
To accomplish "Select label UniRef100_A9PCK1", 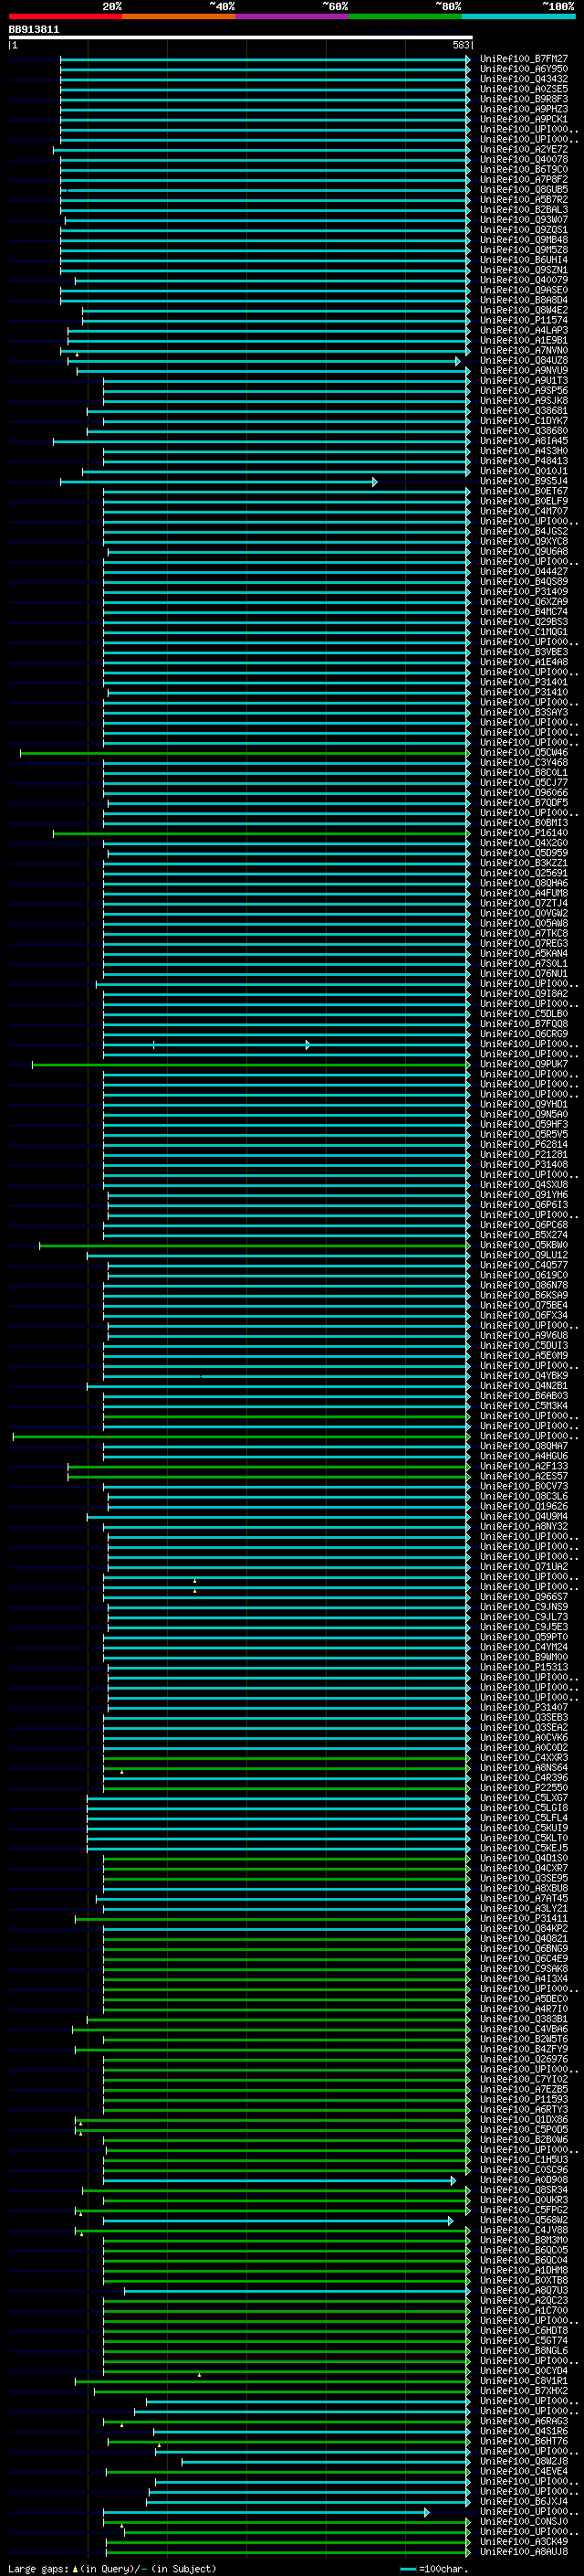I will tap(524, 120).
